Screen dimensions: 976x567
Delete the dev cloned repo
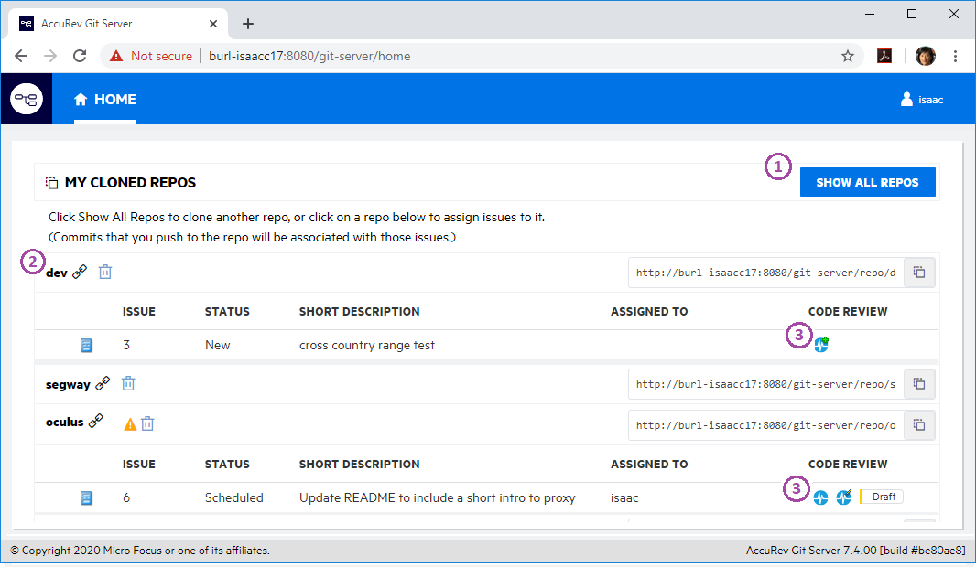point(105,272)
